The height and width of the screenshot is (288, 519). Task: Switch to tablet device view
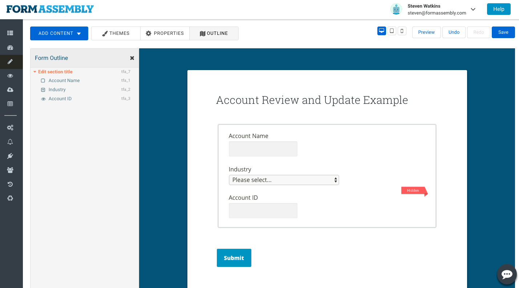click(x=392, y=31)
